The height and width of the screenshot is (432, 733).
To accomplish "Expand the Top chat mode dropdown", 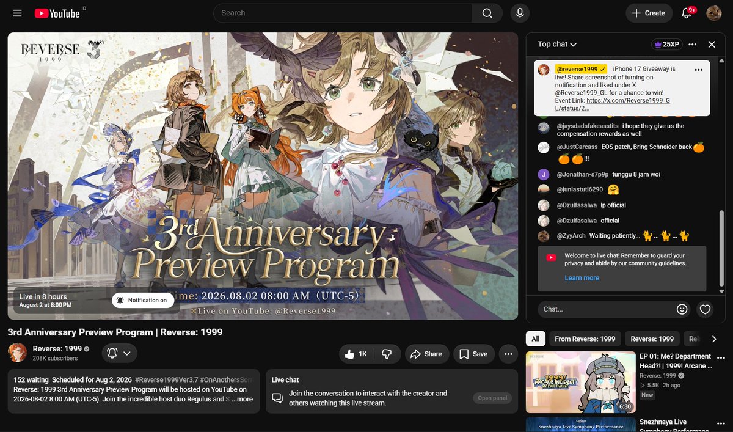I will pyautogui.click(x=557, y=44).
